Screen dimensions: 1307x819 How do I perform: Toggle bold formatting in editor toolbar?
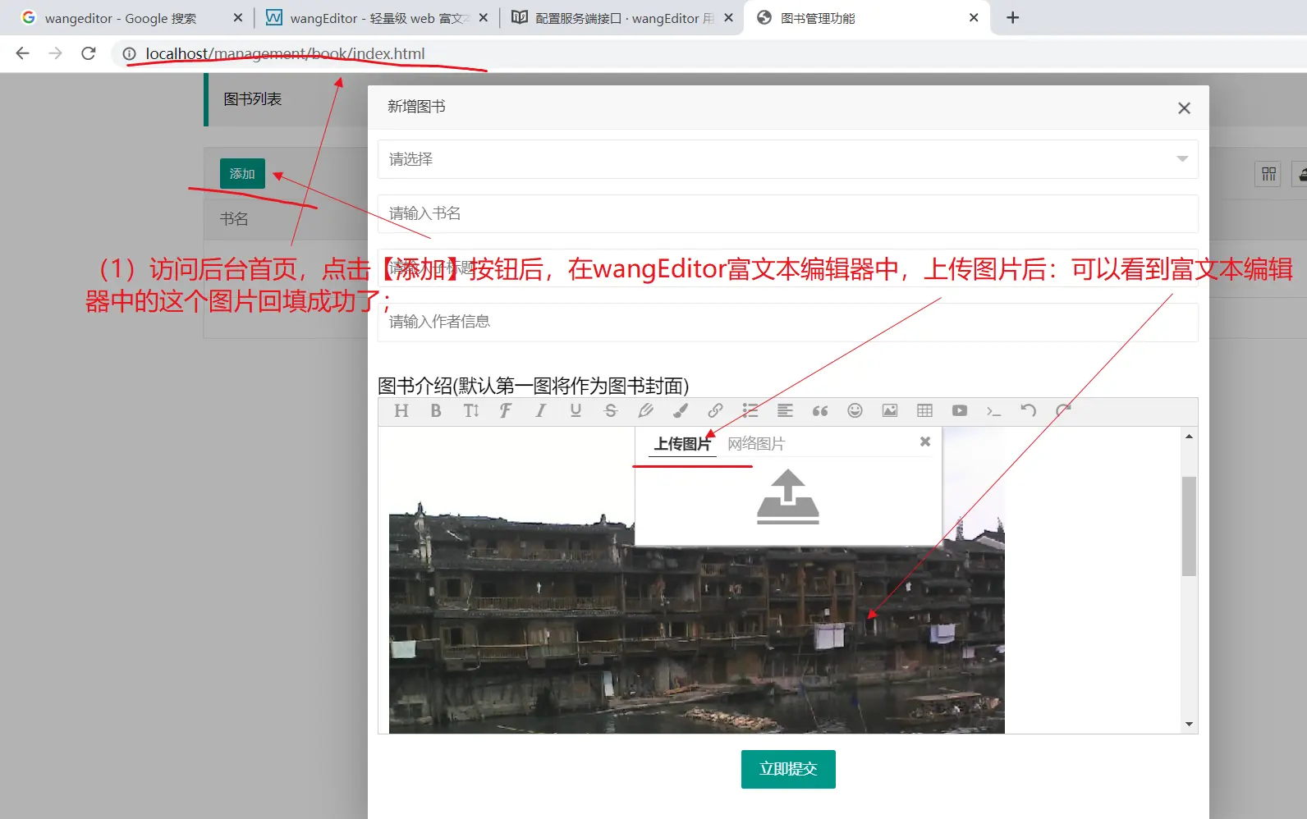tap(436, 410)
